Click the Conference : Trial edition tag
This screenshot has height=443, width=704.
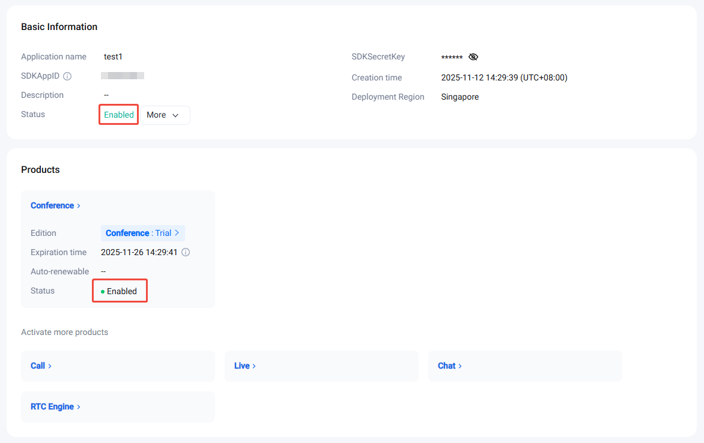click(142, 233)
